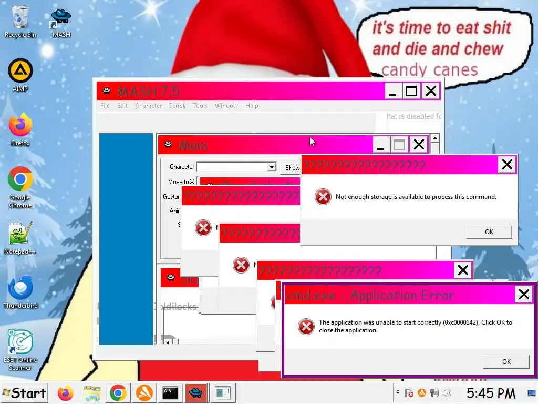Click the script window title icon
This screenshot has width=538, height=404.
pos(171,278)
